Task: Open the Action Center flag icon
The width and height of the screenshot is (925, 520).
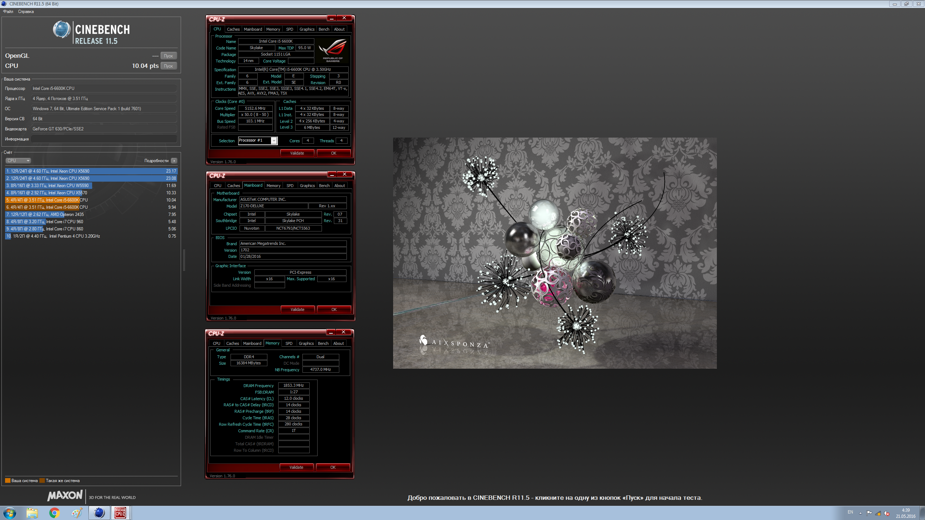Action: (x=869, y=513)
